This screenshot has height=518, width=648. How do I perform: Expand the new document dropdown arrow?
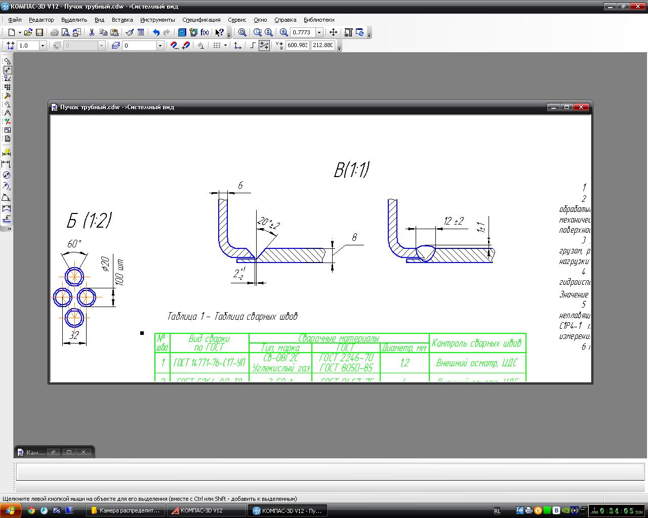point(19,32)
